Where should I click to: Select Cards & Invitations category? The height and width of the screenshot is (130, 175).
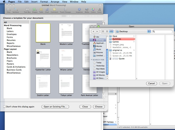pyautogui.click(x=16, y=67)
